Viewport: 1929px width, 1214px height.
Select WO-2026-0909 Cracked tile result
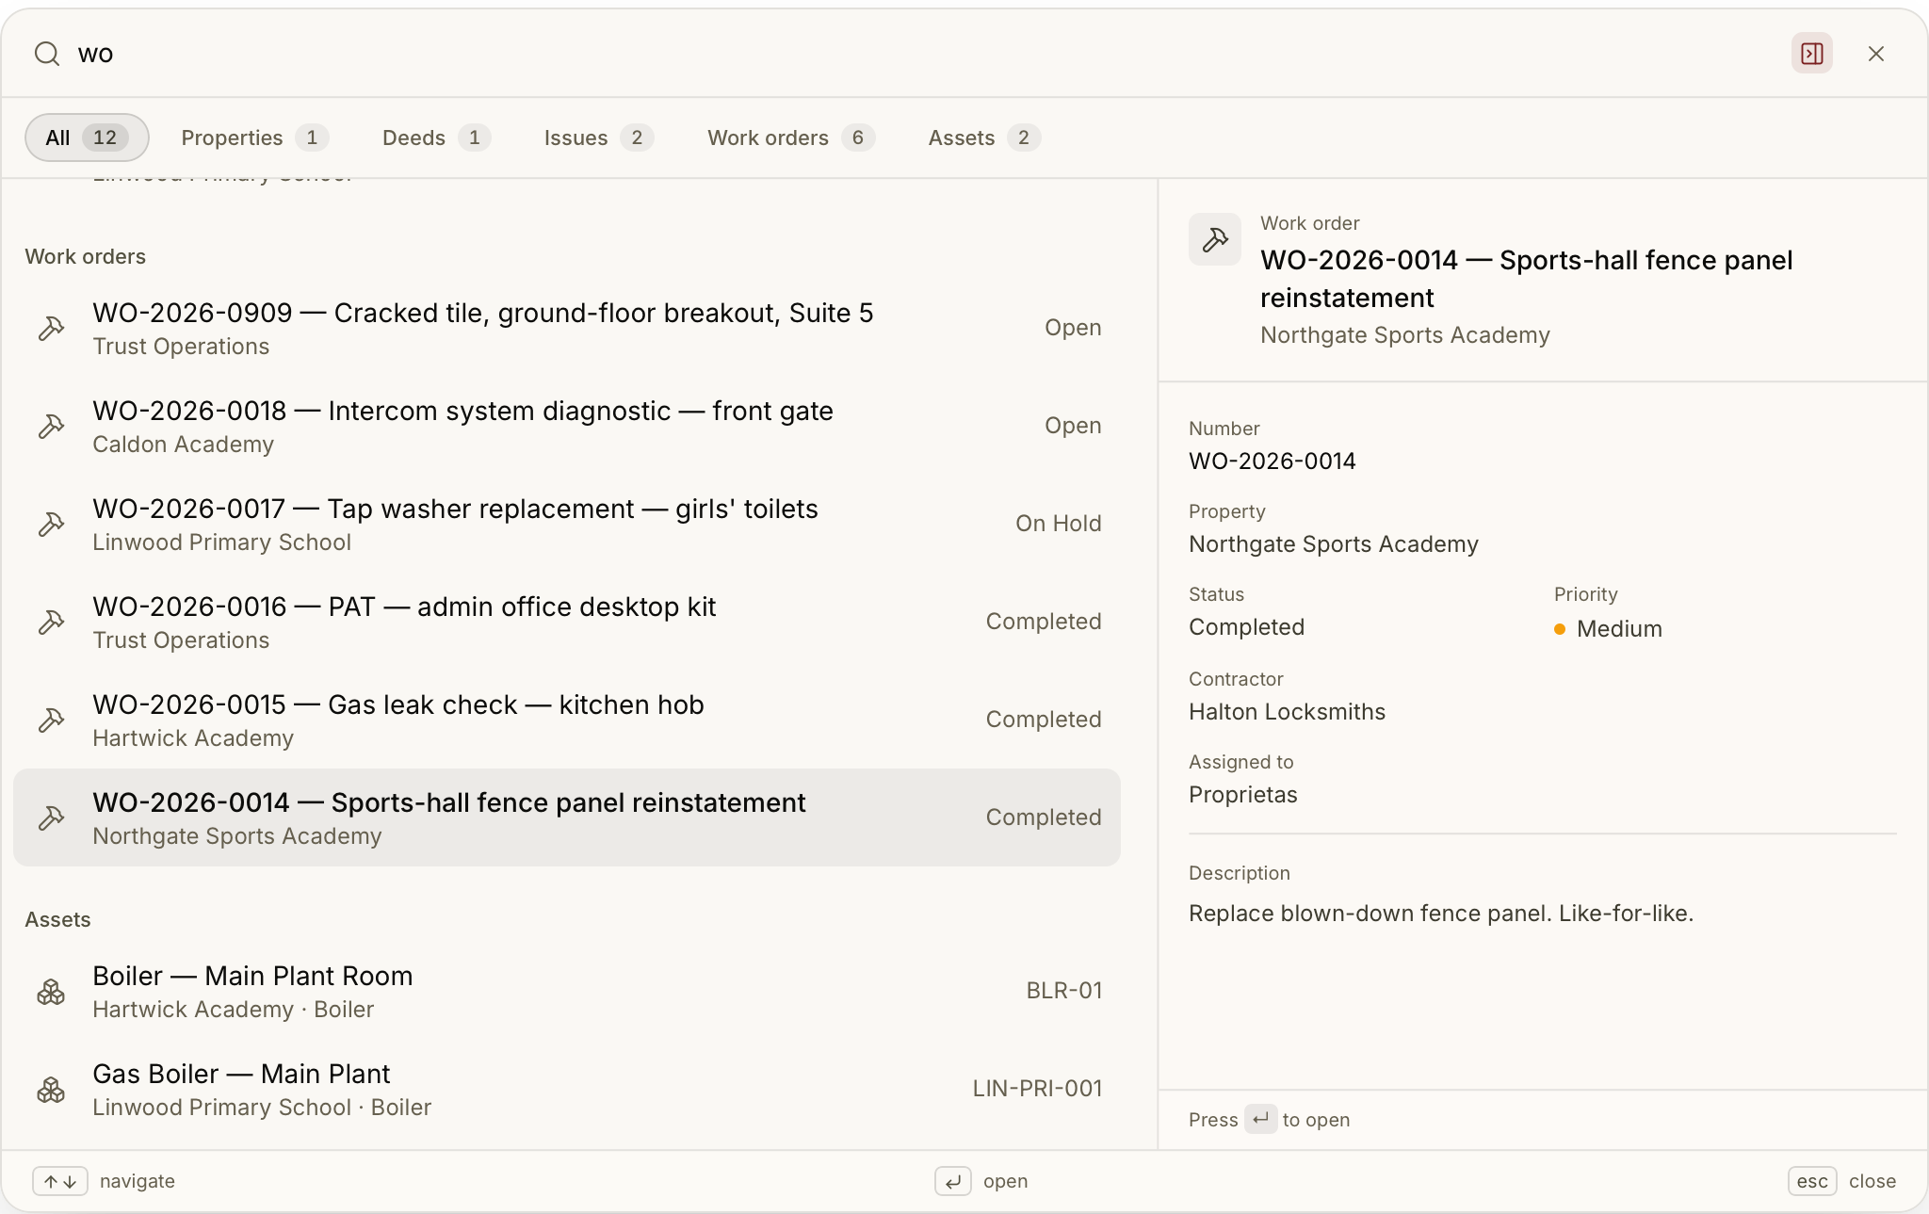tap(567, 328)
